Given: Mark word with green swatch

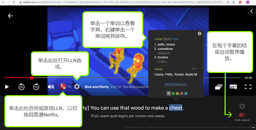Looking at the screenshot, I should (173, 93).
